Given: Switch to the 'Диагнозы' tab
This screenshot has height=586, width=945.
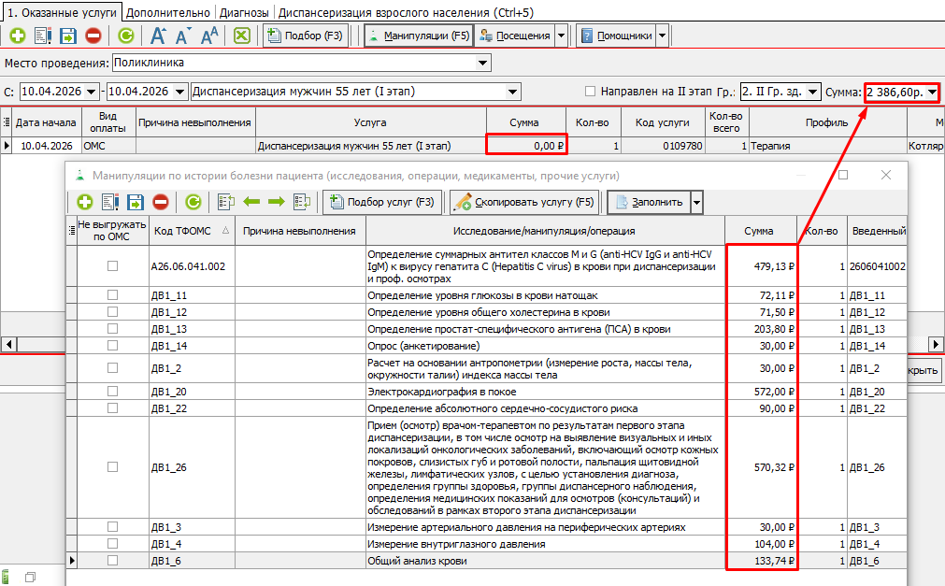Looking at the screenshot, I should [x=244, y=13].
